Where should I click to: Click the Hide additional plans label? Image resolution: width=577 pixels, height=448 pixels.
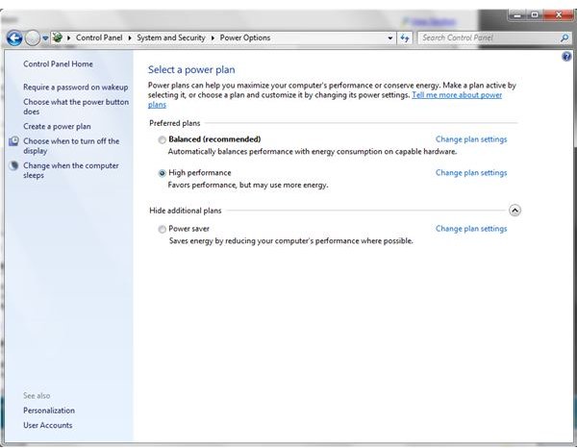(x=186, y=211)
